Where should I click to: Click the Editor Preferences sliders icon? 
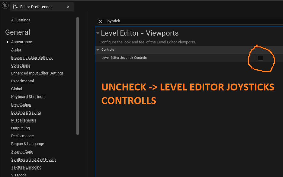(15, 7)
